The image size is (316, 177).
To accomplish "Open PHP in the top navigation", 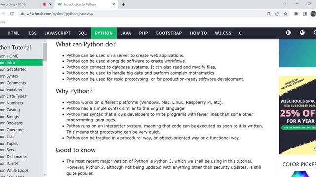I will 144,33.
